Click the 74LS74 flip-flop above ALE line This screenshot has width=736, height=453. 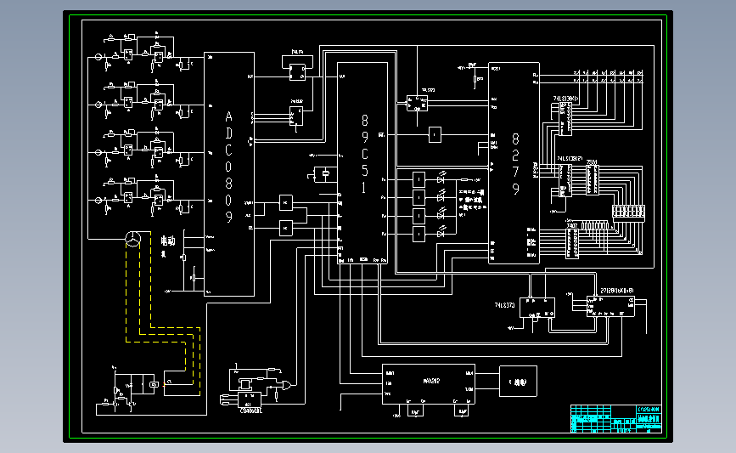point(297,72)
